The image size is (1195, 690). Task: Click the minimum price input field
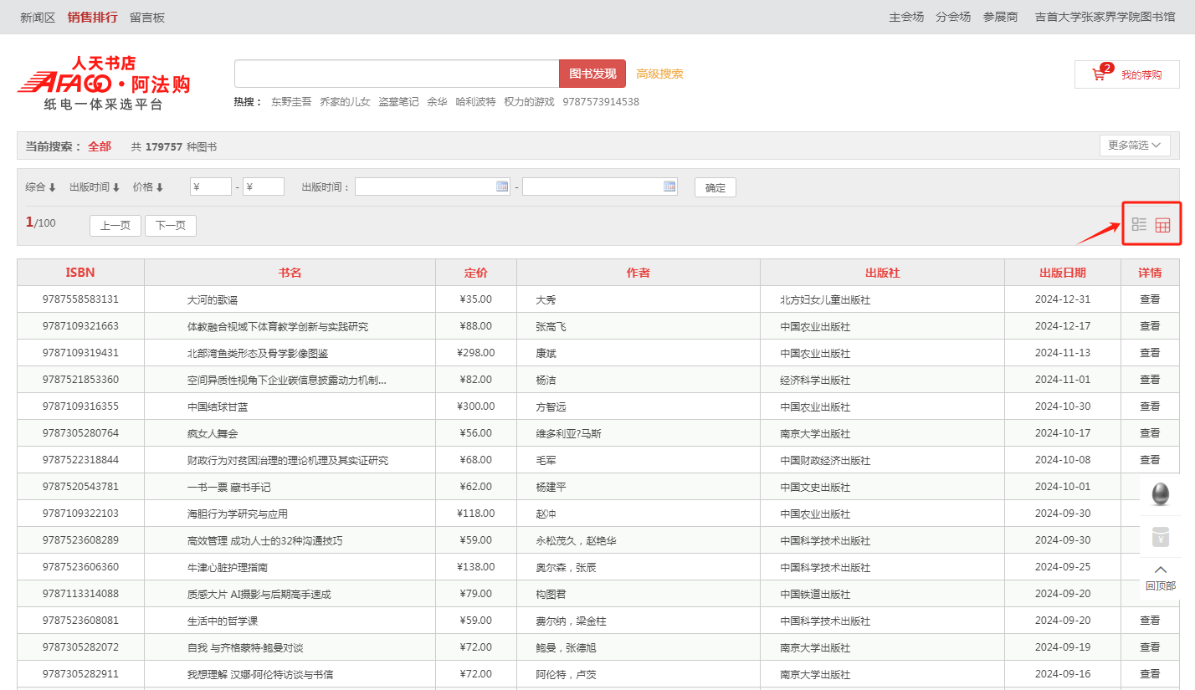[211, 187]
